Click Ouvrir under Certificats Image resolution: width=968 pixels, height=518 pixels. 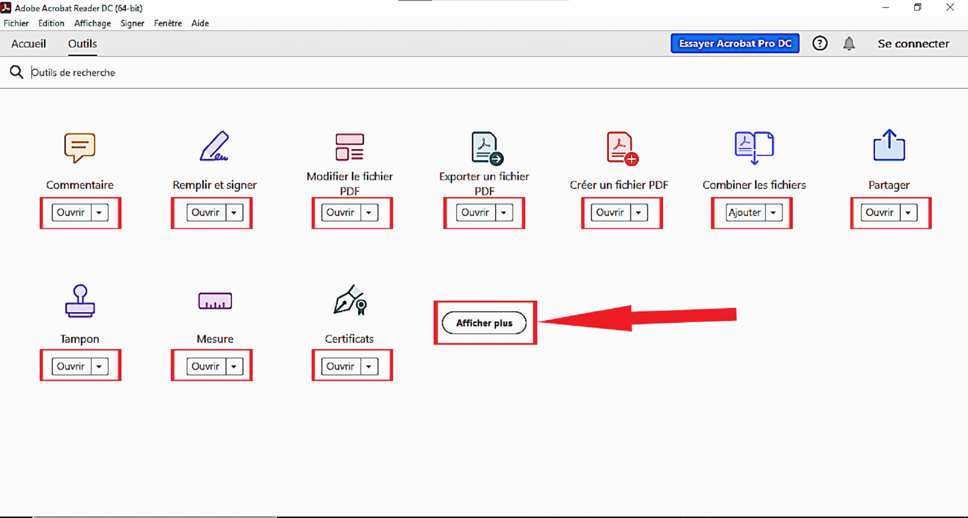341,366
